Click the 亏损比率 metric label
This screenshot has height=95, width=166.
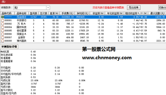coord(6,80)
